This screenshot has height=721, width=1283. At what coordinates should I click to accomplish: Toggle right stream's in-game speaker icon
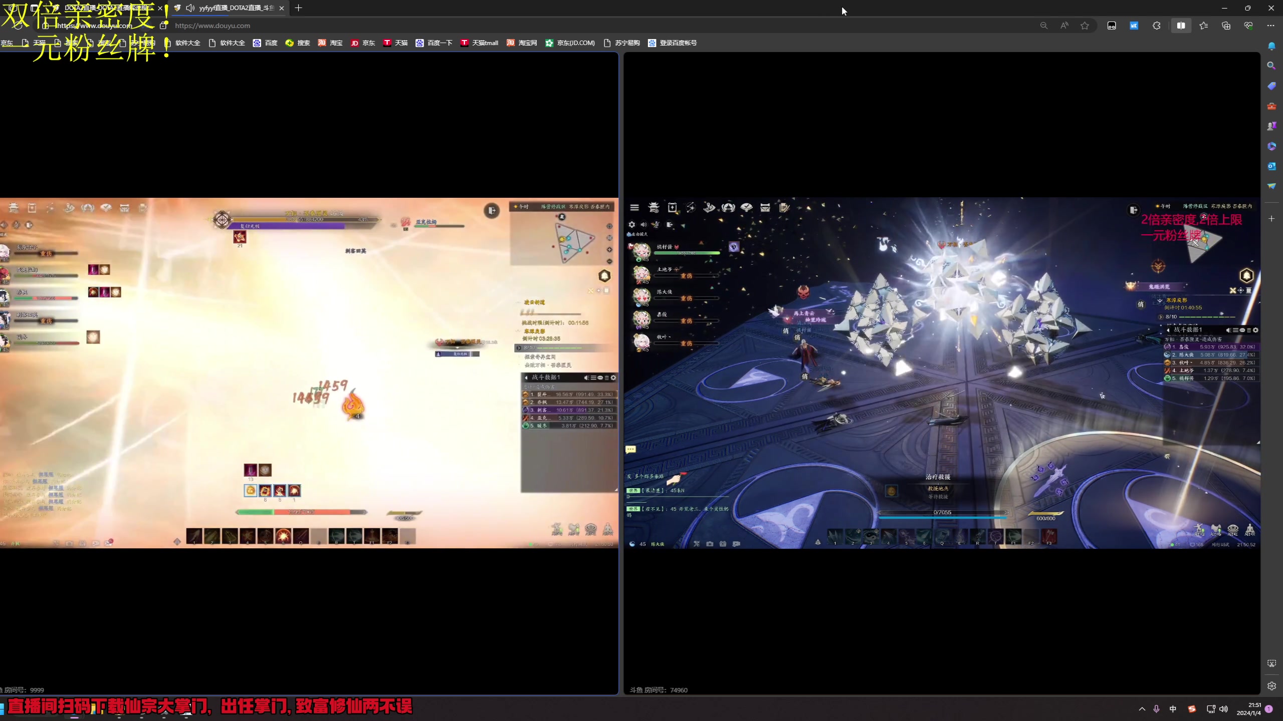644,225
